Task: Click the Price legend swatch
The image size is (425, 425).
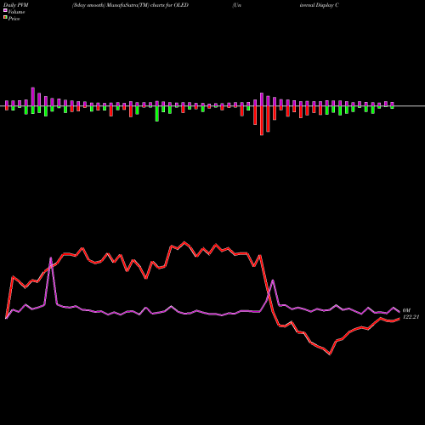Action: [5, 18]
